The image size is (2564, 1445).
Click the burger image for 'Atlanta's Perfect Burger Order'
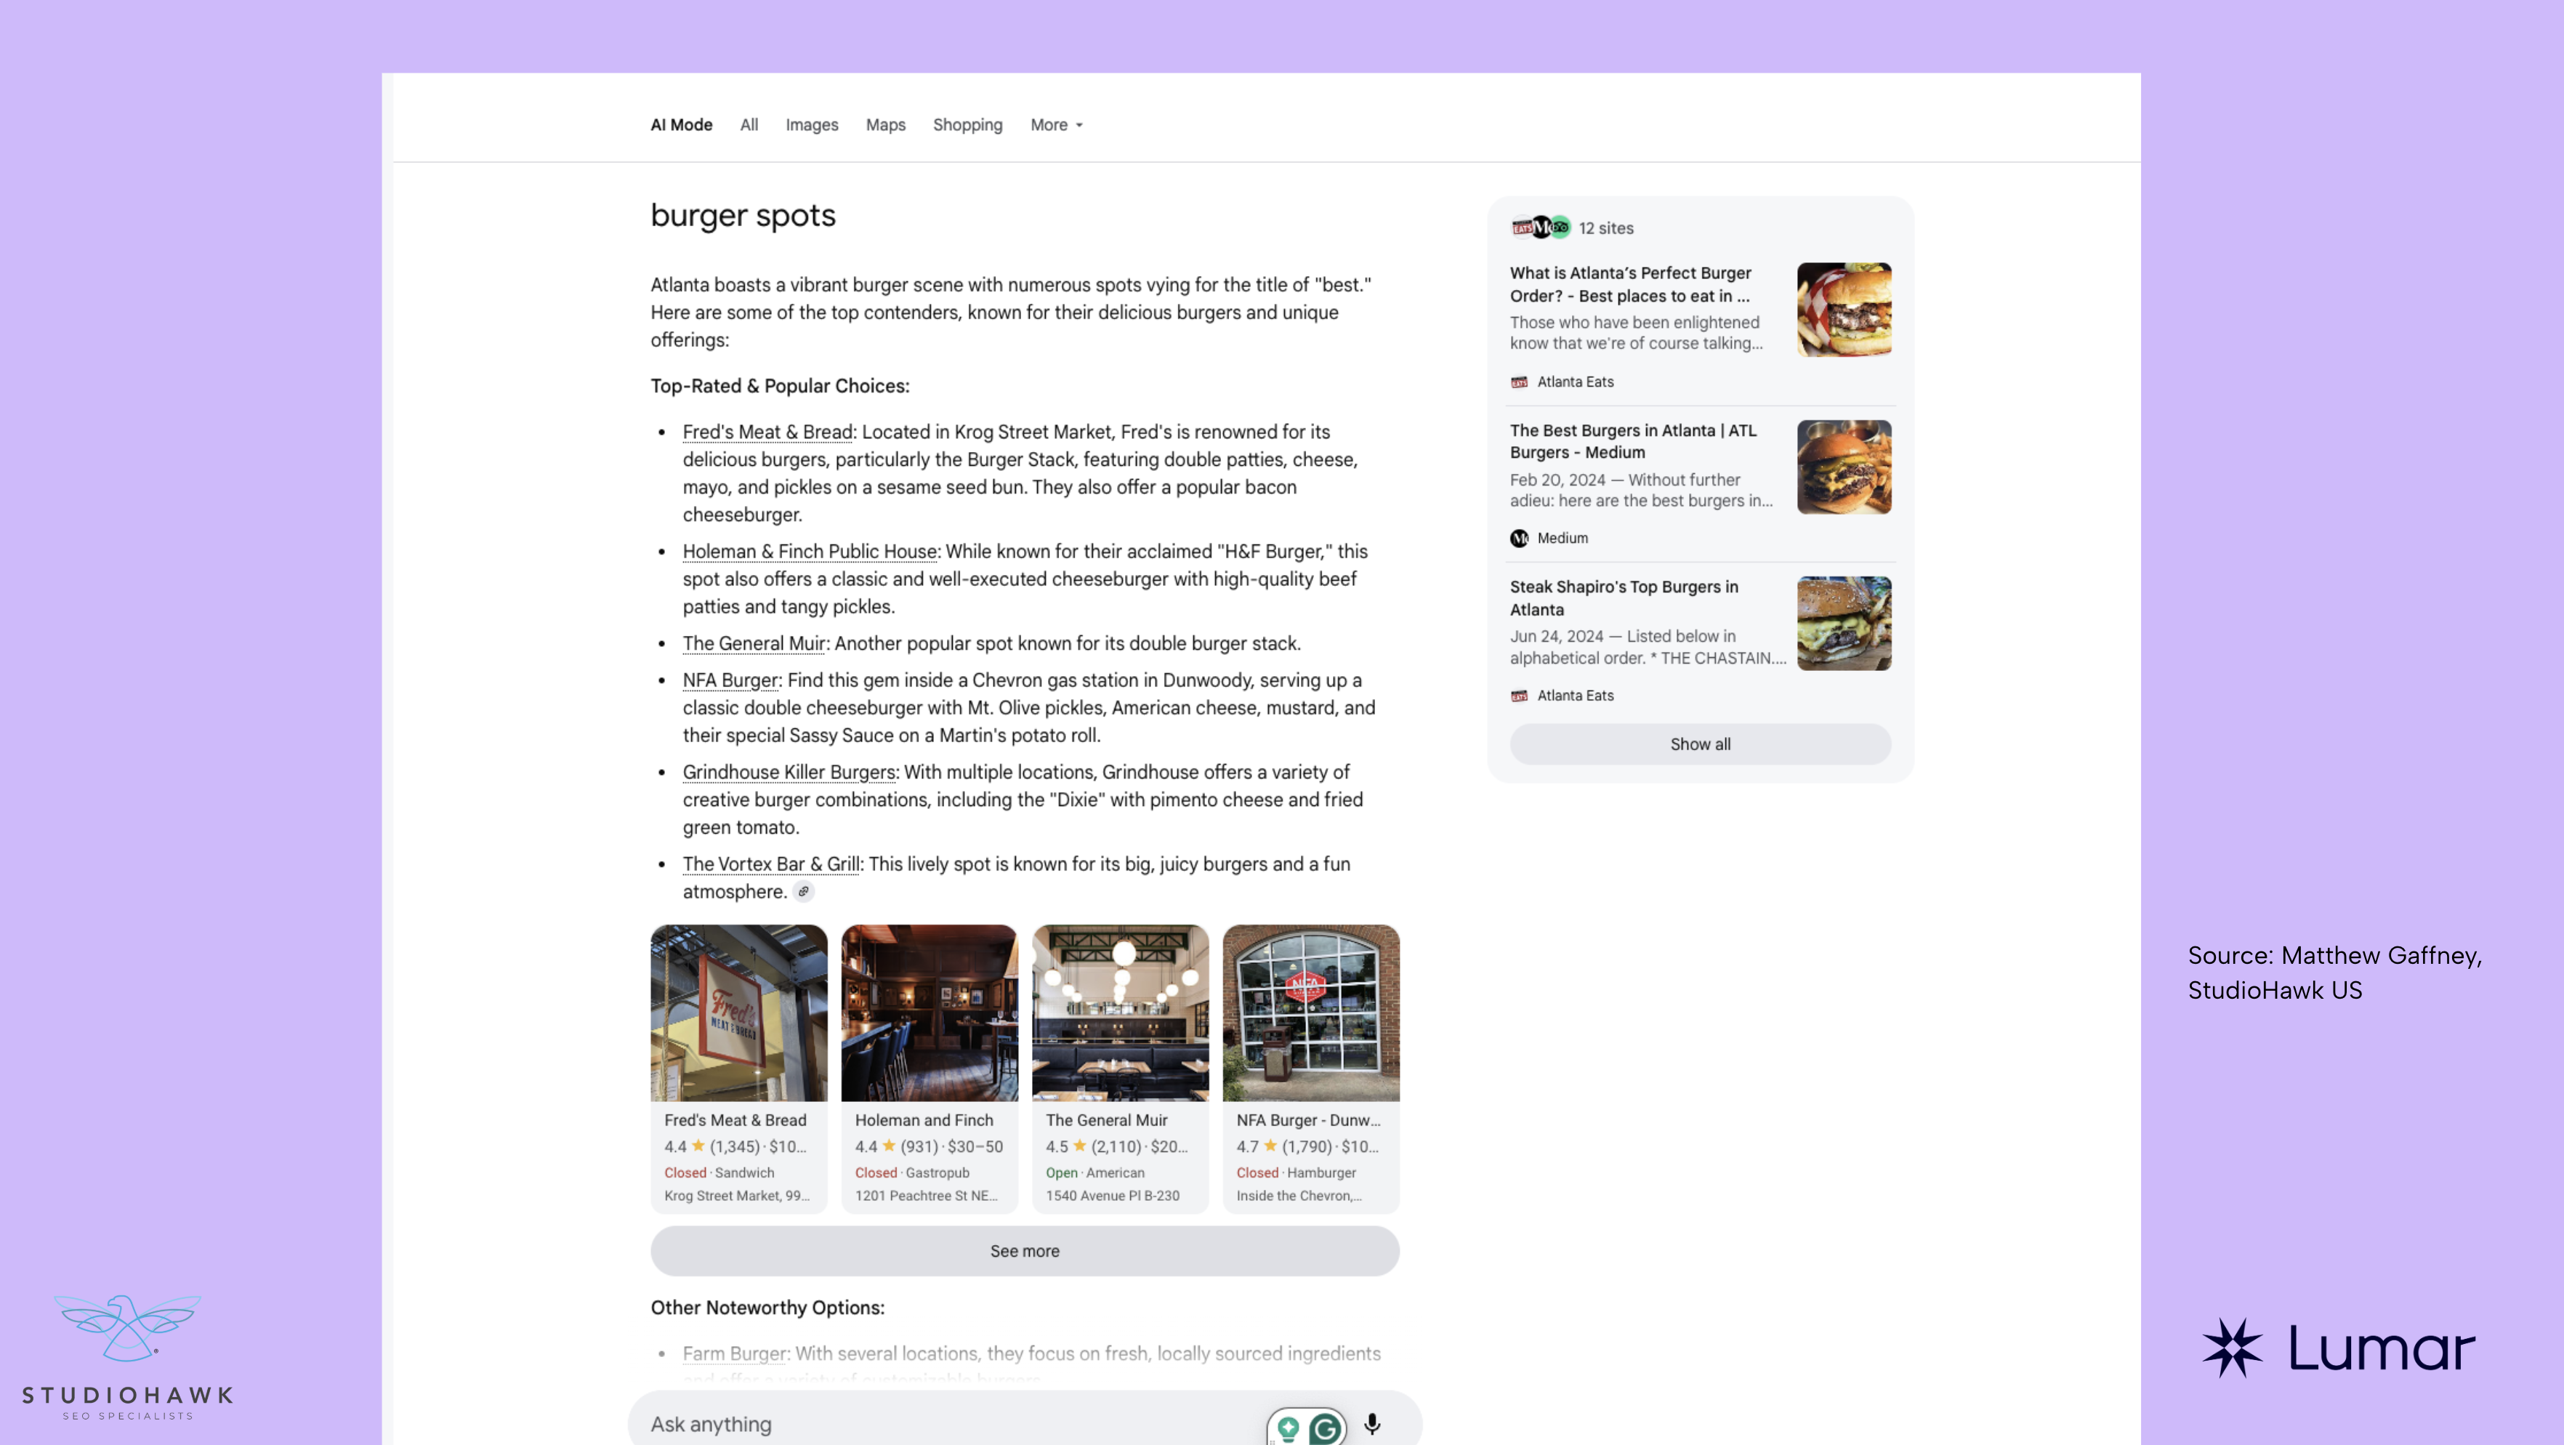coord(1843,310)
